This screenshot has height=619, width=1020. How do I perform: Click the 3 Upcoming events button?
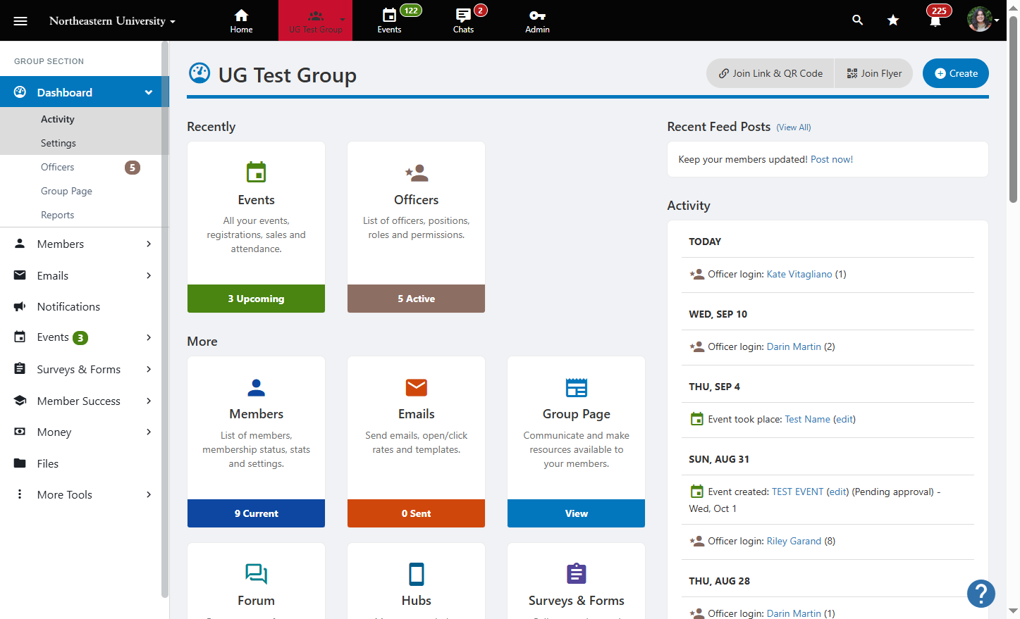tap(256, 299)
